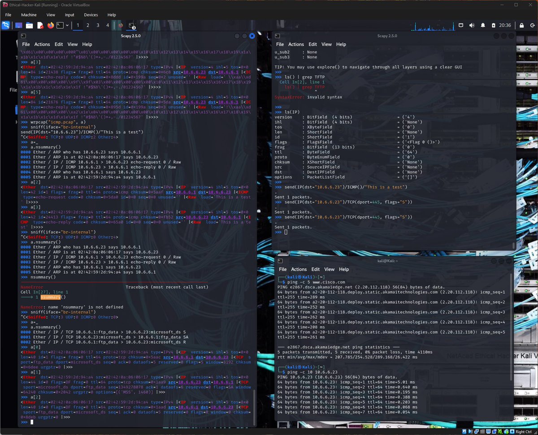The image size is (538, 435).
Task: Click the 'ping -c 5 www.cisco.com' command
Action: tap(317, 282)
